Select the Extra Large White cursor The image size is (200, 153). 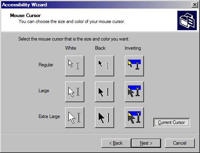click(x=75, y=118)
